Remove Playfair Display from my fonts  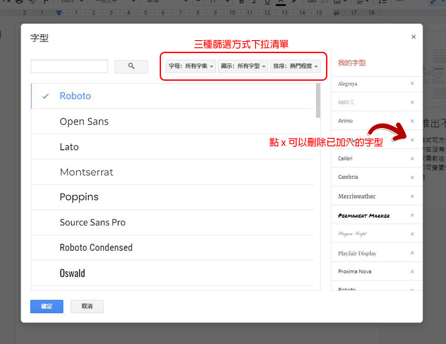pos(412,253)
